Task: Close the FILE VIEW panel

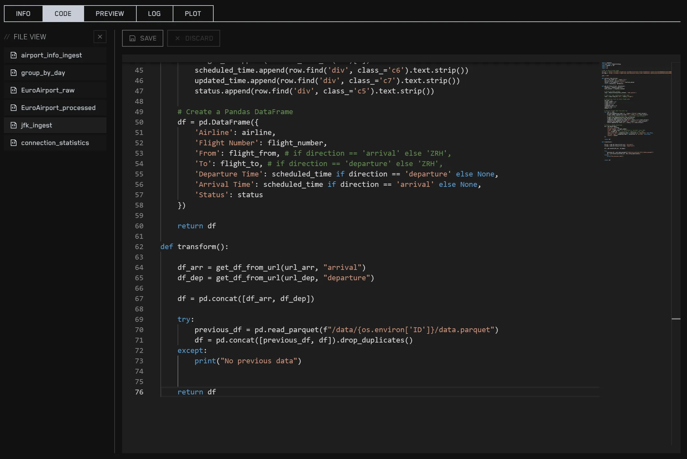Action: tap(100, 37)
